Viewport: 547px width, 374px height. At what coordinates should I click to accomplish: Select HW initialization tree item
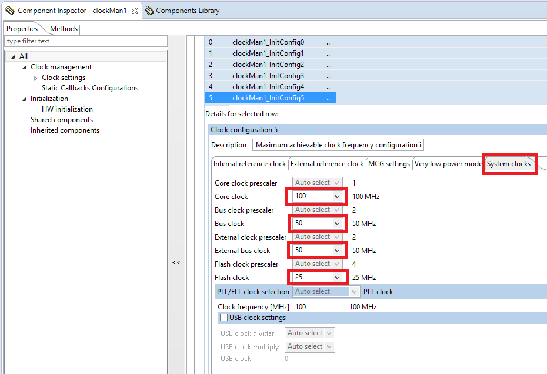[x=67, y=109]
